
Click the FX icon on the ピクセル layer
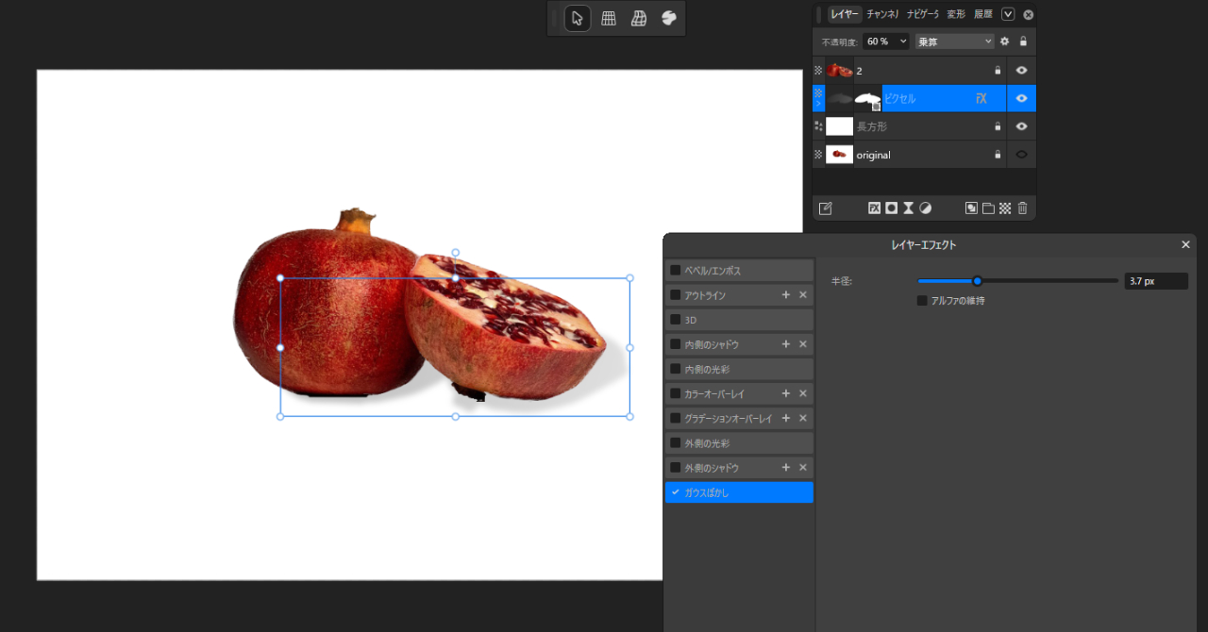(981, 98)
